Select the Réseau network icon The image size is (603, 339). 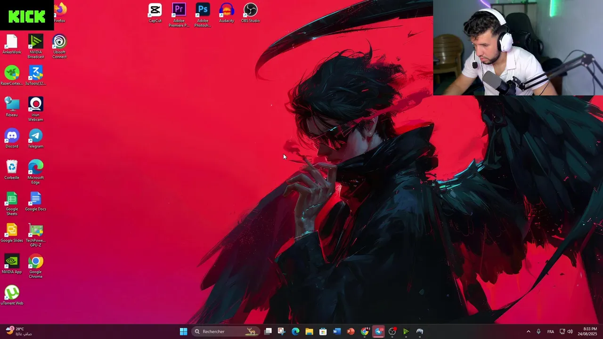pyautogui.click(x=12, y=107)
